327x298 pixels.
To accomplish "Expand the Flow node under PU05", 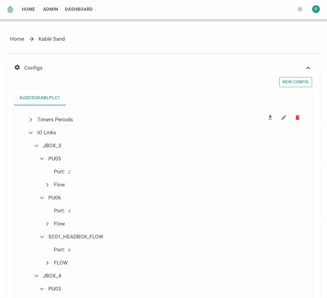I will coord(47,185).
